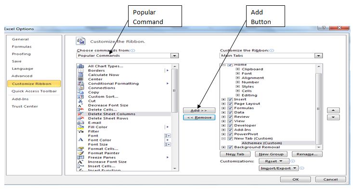This screenshot has height=189, width=353.
Task: Click the Center alignment icon
Action: click(x=80, y=79)
